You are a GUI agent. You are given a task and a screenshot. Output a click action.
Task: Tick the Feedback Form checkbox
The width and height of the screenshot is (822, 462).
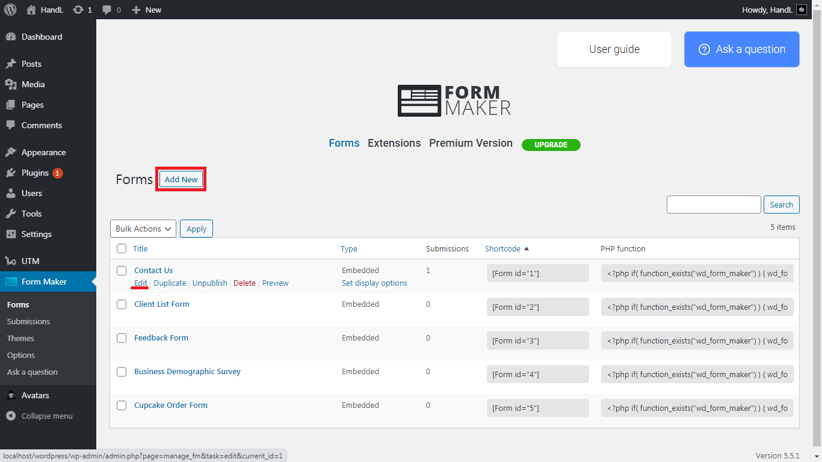coord(122,338)
